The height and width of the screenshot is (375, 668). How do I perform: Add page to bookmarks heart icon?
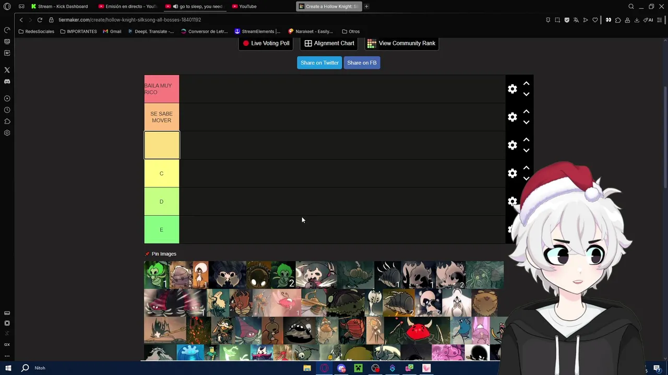595,20
